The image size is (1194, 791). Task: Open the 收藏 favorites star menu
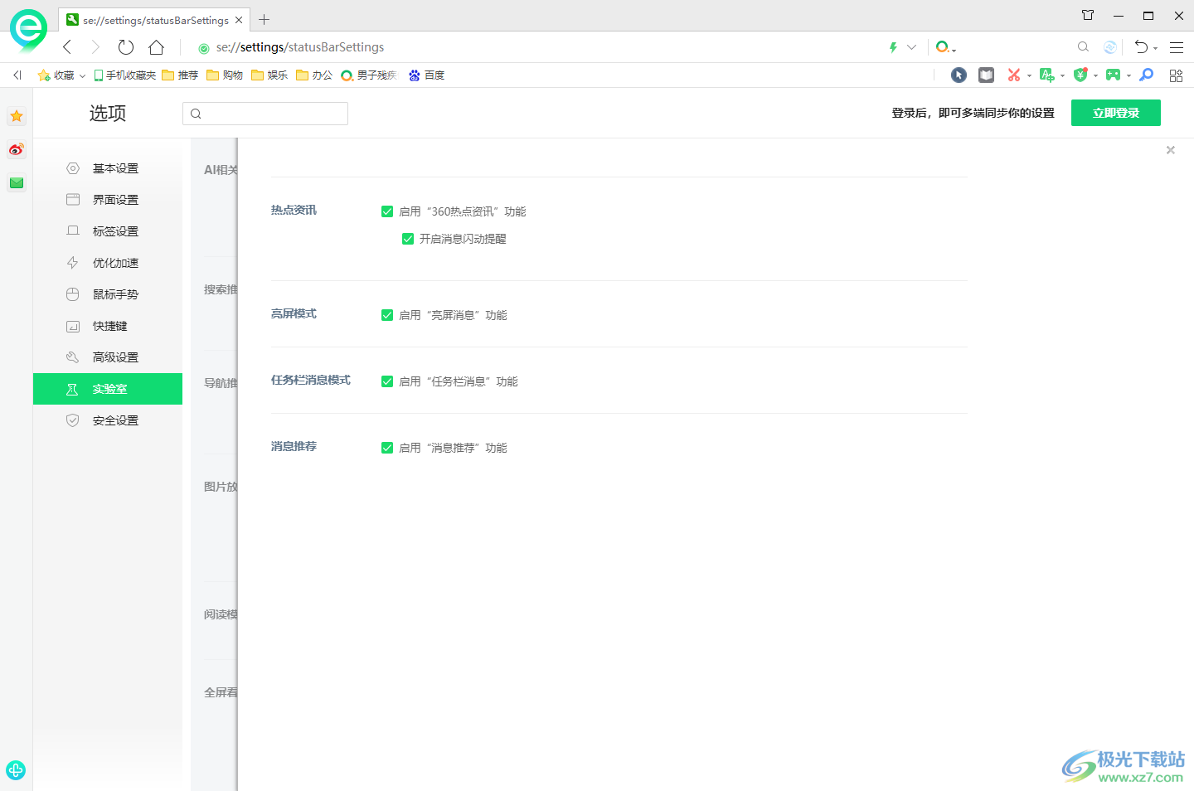tap(61, 75)
